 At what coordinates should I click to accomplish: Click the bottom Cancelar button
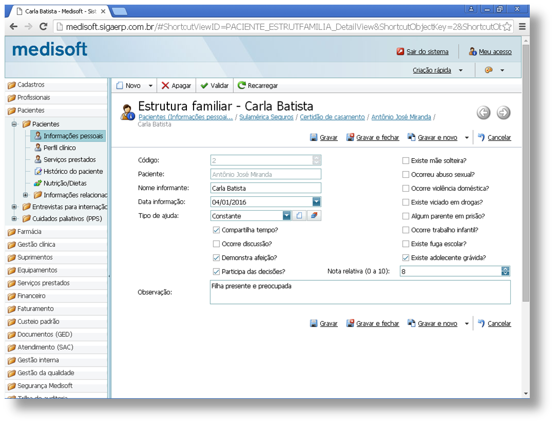click(x=498, y=324)
